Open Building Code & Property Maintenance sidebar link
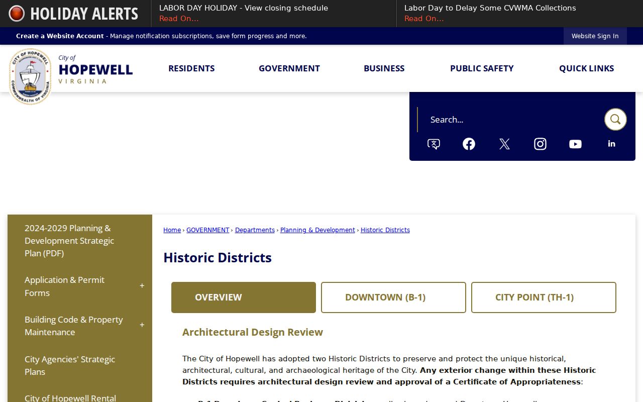Viewport: 643px width, 402px height. pos(74,326)
